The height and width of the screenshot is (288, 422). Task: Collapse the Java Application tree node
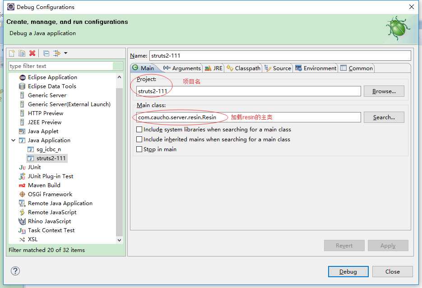coord(13,140)
